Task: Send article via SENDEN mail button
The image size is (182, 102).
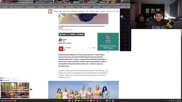Action: 80,35
